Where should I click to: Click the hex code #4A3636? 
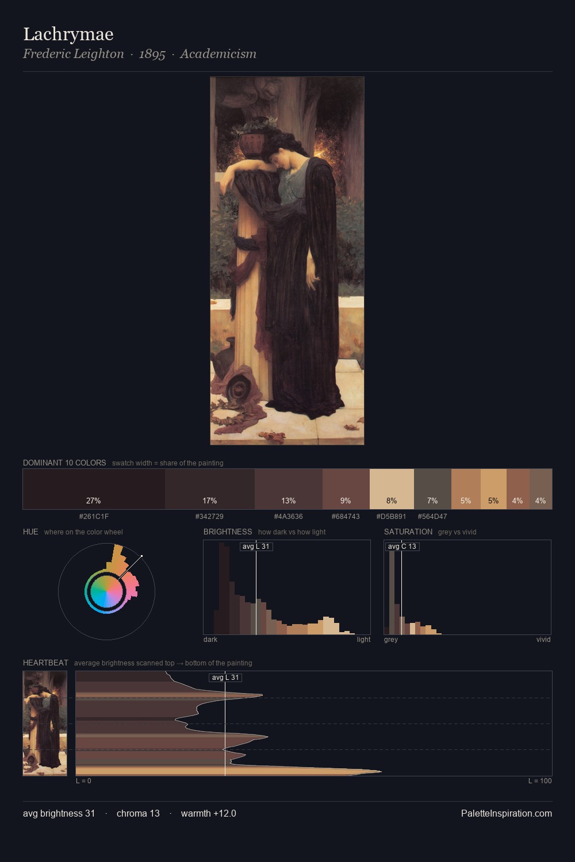[x=288, y=517]
